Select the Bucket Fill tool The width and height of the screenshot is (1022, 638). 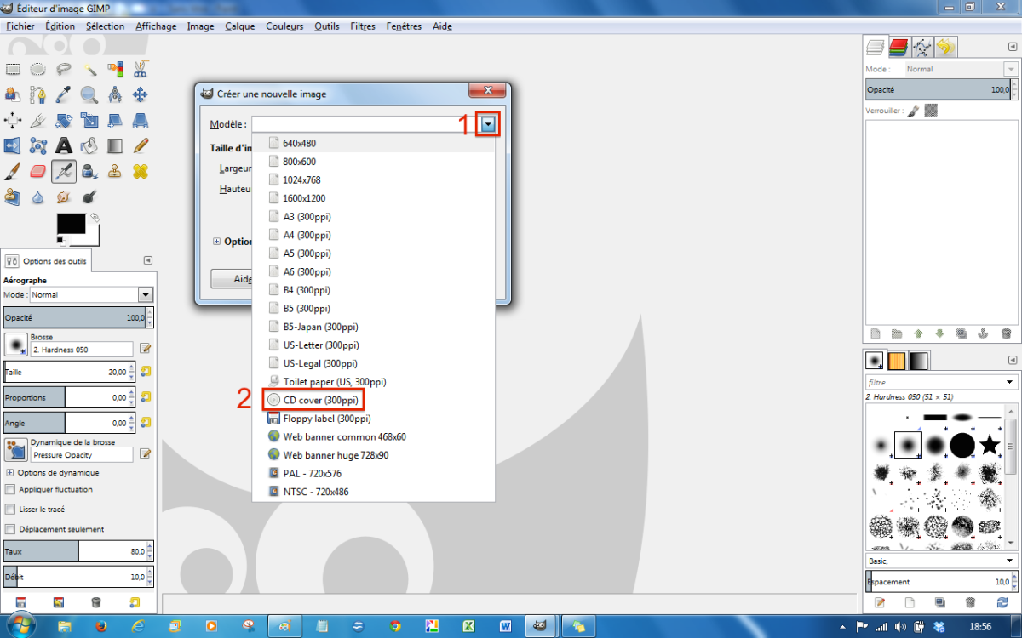89,145
